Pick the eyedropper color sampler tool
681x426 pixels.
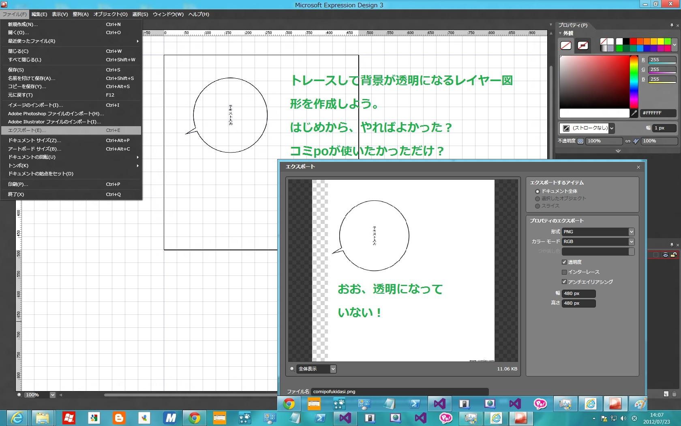(x=634, y=113)
